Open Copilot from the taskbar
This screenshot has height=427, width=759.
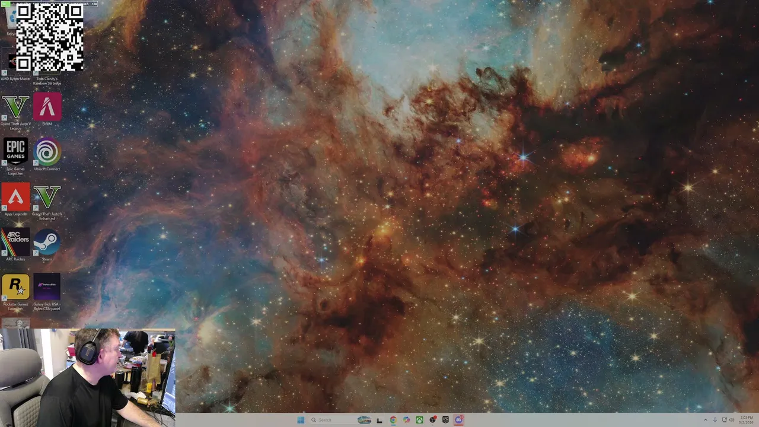pyautogui.click(x=406, y=420)
